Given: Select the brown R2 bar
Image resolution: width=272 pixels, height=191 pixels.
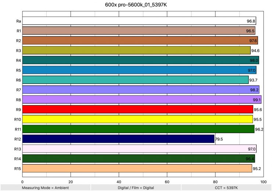Looking at the screenshot, I should [x=140, y=40].
